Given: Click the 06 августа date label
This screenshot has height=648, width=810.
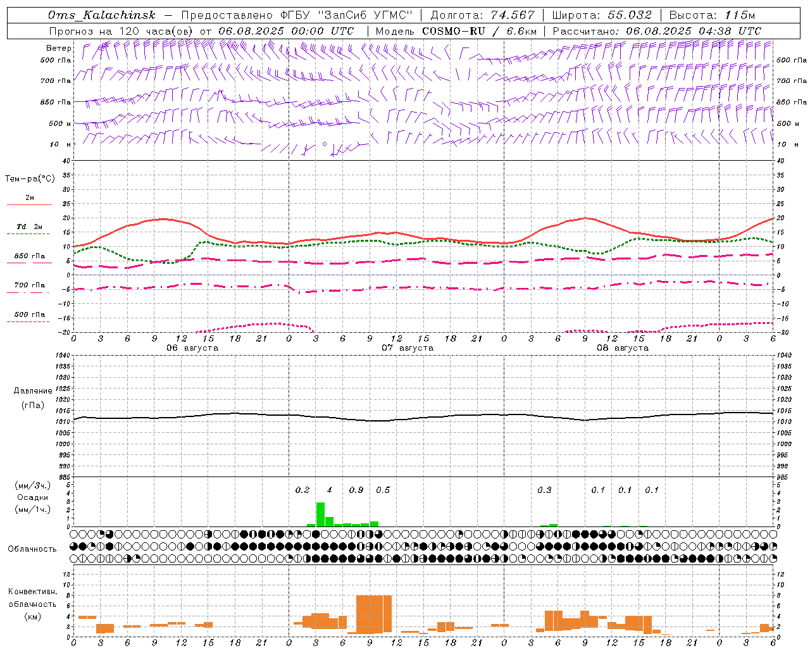Looking at the screenshot, I should (192, 348).
